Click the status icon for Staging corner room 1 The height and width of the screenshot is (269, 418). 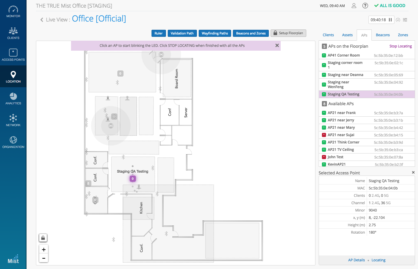pyautogui.click(x=324, y=65)
